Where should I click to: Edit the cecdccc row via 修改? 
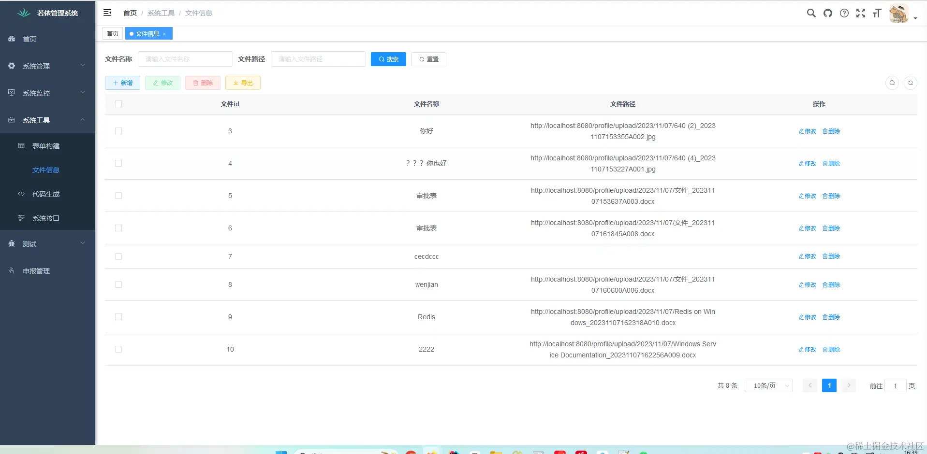coord(808,256)
